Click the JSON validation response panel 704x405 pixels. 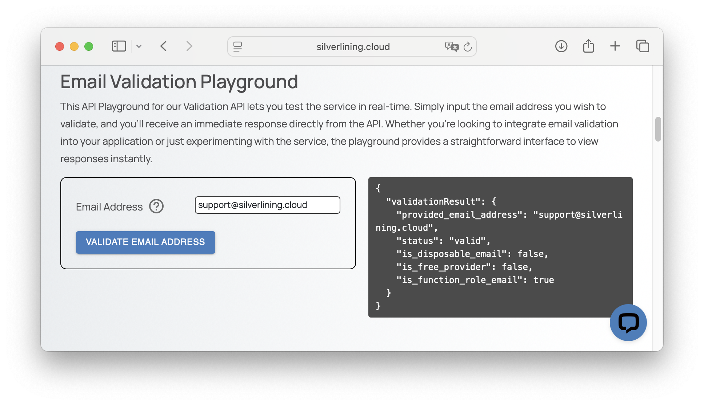(500, 247)
